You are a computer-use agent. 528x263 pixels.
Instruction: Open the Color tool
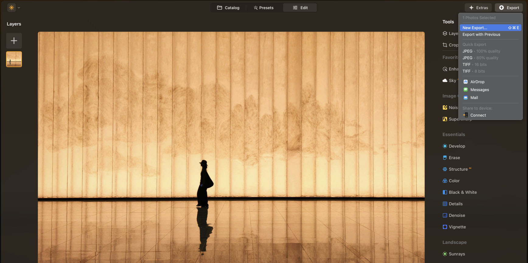(454, 181)
